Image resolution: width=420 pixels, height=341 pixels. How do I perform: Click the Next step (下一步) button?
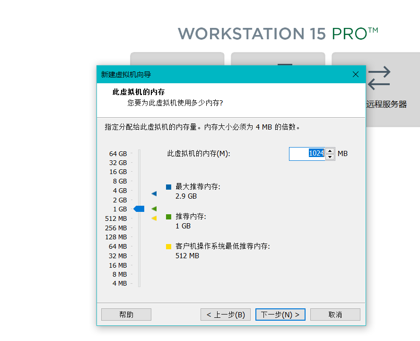pos(280,315)
